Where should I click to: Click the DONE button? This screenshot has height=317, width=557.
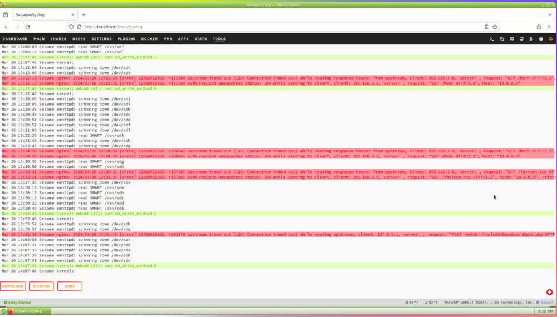pyautogui.click(x=70, y=286)
